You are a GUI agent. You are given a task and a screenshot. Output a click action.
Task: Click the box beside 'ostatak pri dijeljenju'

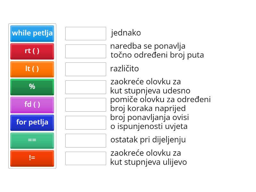pyautogui.click(x=85, y=140)
